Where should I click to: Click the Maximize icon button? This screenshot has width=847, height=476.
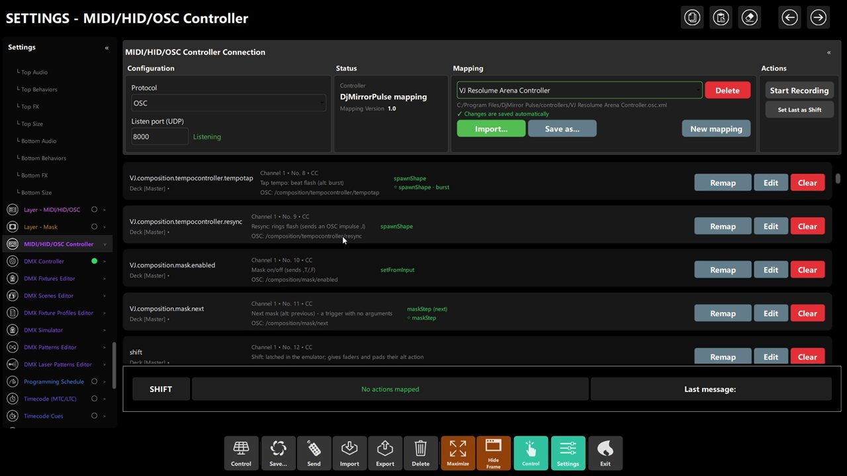pos(458,453)
